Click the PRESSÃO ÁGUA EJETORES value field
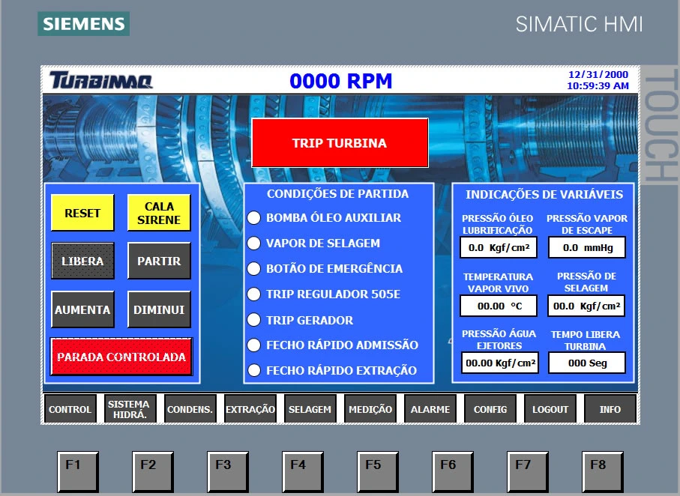The height and width of the screenshot is (496, 680). pyautogui.click(x=500, y=363)
